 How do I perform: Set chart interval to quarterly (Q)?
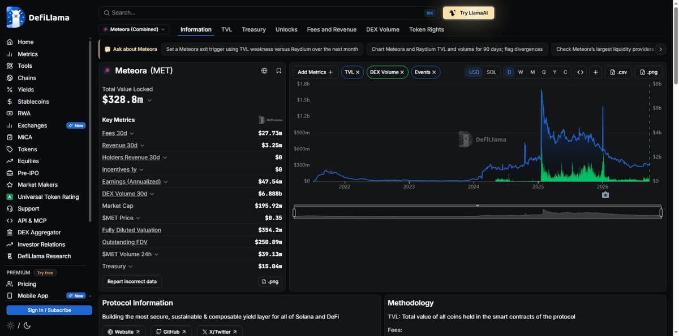click(x=544, y=72)
